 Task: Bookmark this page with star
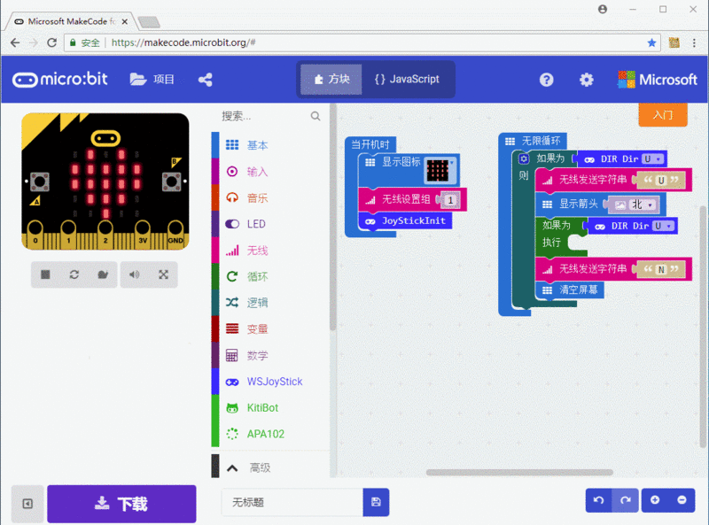[x=651, y=42]
